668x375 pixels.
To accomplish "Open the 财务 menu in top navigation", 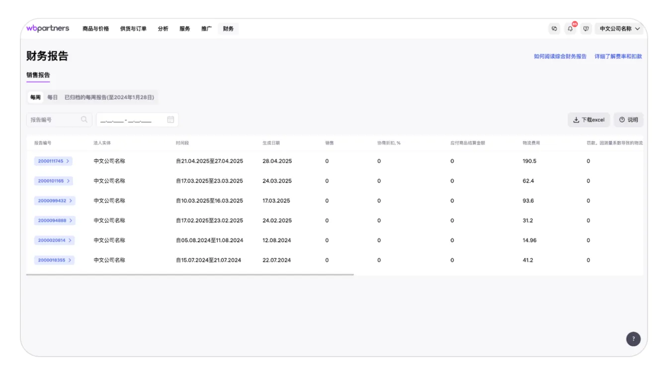I will point(228,29).
